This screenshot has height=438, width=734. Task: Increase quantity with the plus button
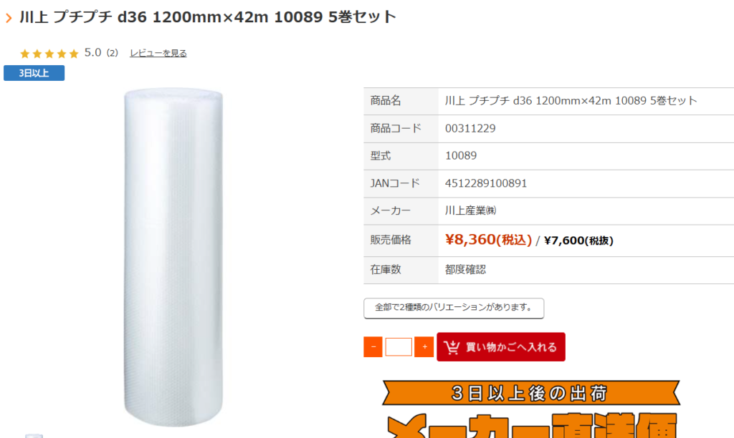(424, 347)
